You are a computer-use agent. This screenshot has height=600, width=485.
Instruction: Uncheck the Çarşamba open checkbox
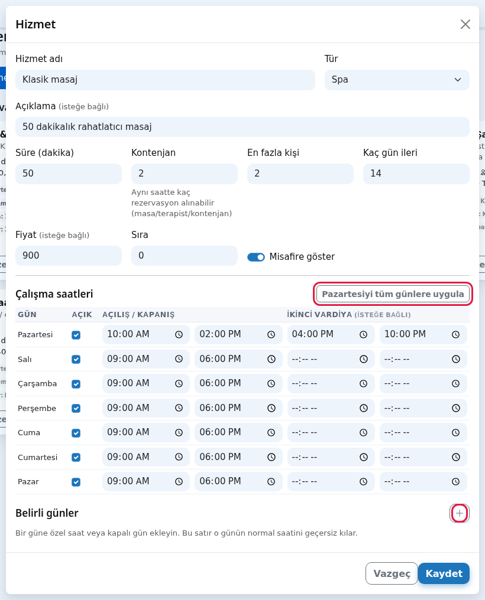pyautogui.click(x=76, y=384)
